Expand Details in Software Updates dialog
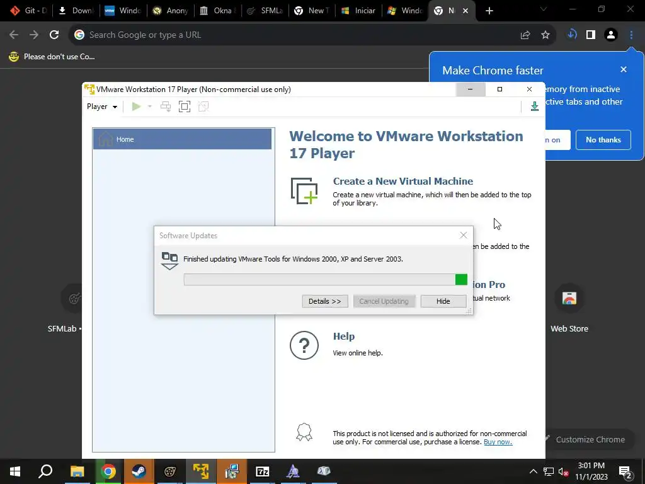This screenshot has height=484, width=645. coord(324,301)
